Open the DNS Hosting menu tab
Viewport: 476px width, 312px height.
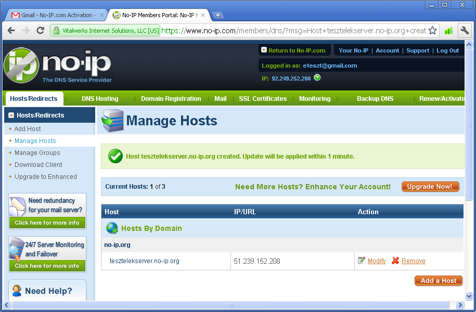pos(100,99)
